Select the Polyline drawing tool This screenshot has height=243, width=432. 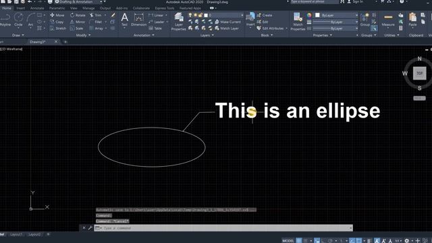(x=5, y=20)
